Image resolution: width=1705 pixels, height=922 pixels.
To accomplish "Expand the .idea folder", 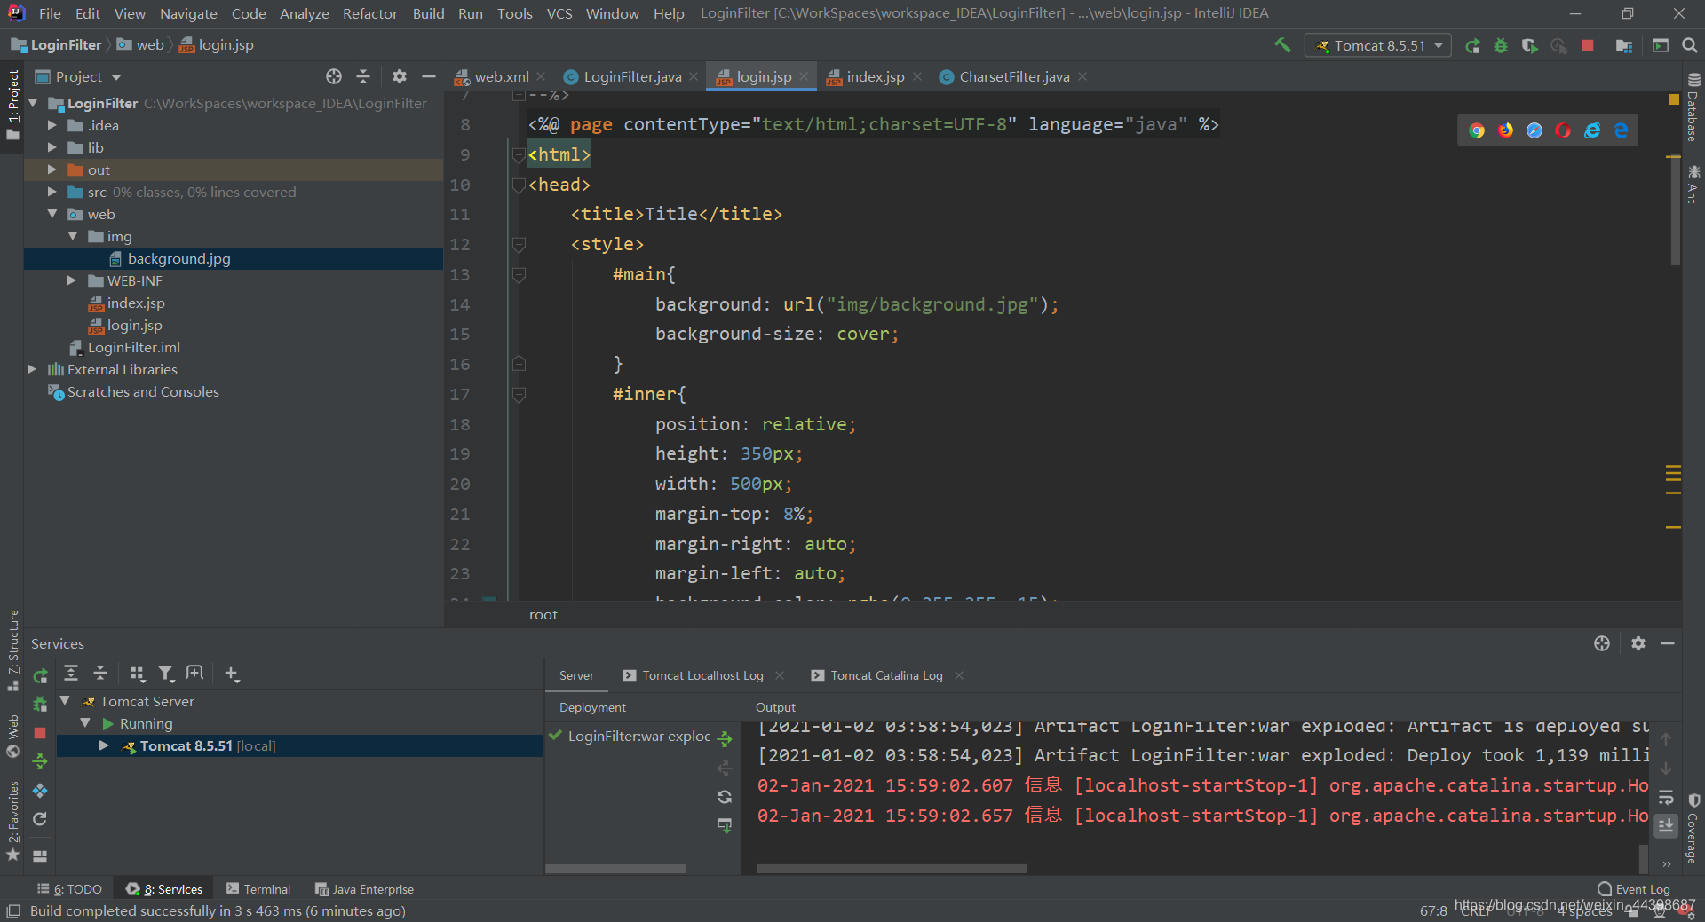I will [52, 125].
